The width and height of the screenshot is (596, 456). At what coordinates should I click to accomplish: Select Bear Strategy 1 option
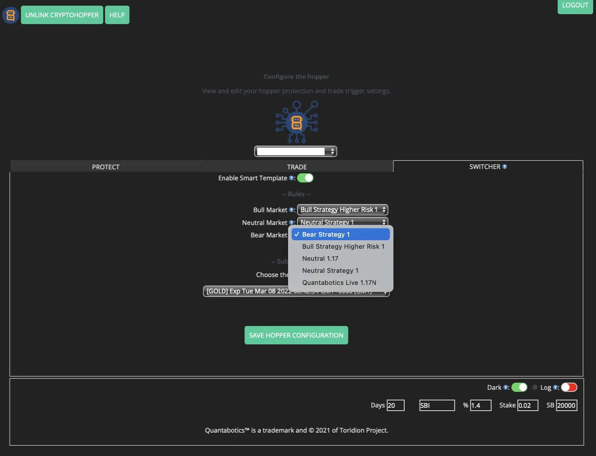[341, 234]
